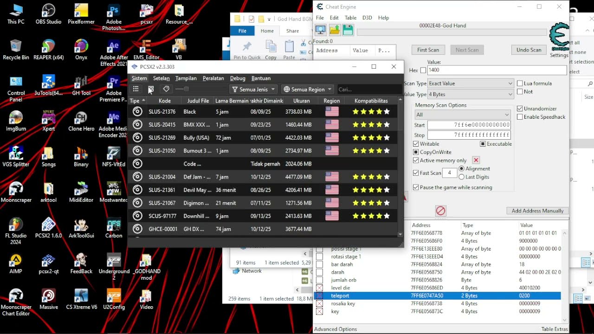The height and width of the screenshot is (334, 594).
Task: Open the Scan Type Exact Value dropdown
Action: tap(471, 83)
